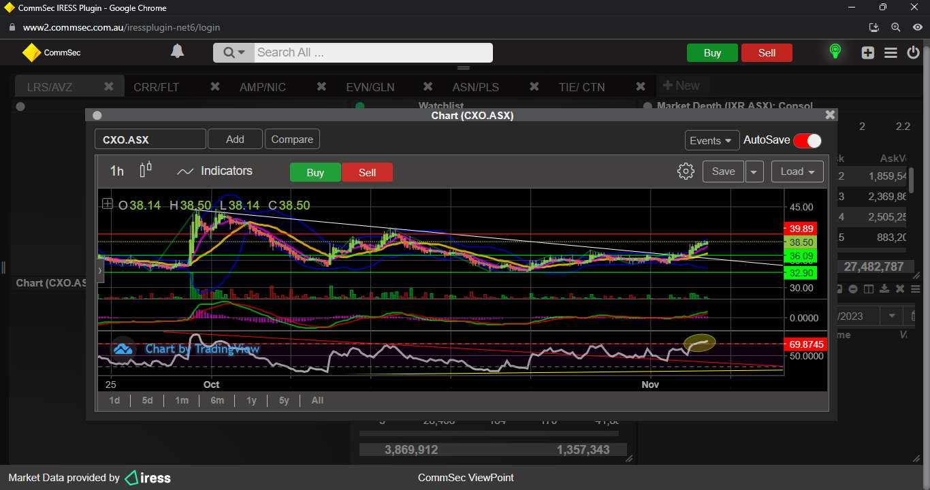Select the All time range
Image resolution: width=930 pixels, height=490 pixels.
click(x=317, y=400)
